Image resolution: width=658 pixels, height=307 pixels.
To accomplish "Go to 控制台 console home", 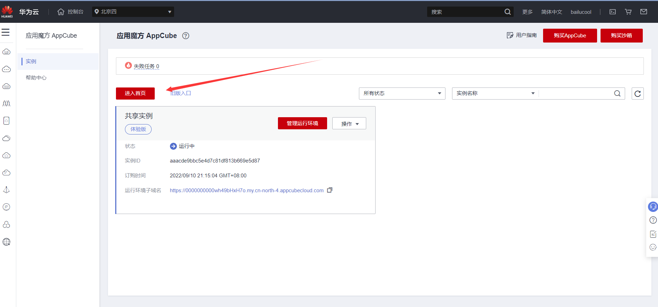I will [75, 12].
